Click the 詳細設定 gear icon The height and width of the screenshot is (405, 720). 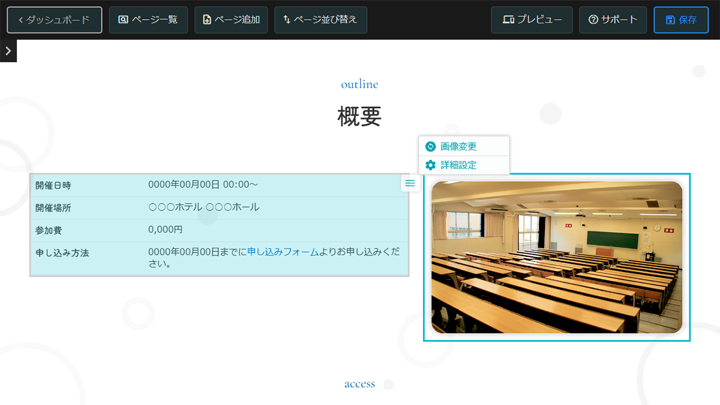(431, 165)
